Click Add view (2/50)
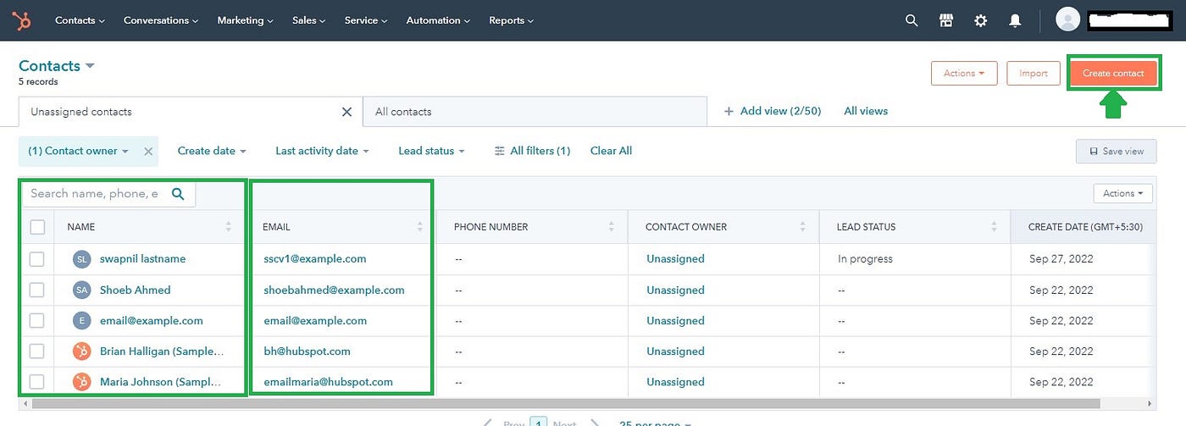The width and height of the screenshot is (1186, 426). (772, 111)
